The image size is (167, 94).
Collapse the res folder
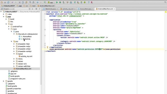point(11,42)
